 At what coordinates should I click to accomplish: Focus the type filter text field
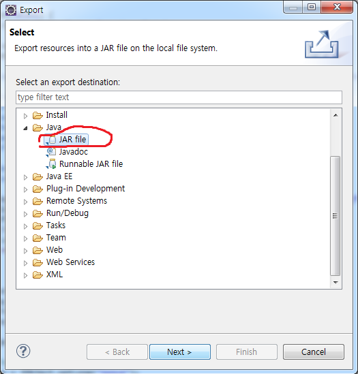tap(179, 97)
